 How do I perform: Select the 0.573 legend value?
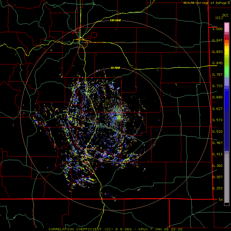217,120
